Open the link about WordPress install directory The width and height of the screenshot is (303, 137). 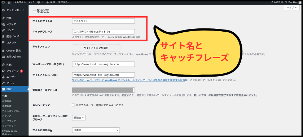128,80
